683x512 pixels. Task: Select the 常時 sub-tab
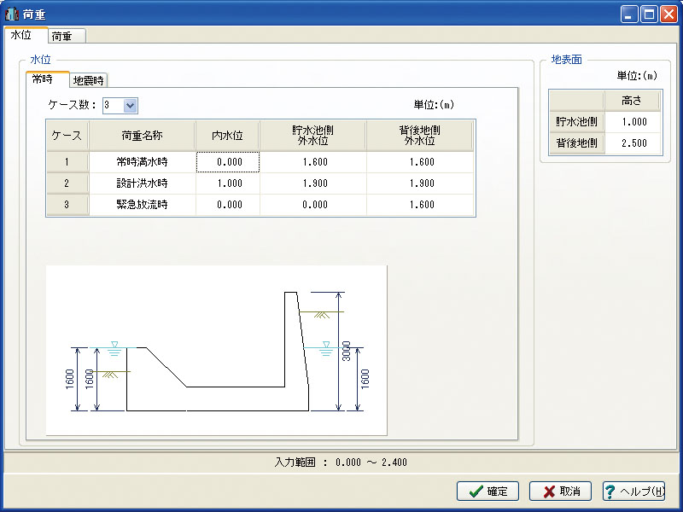48,79
